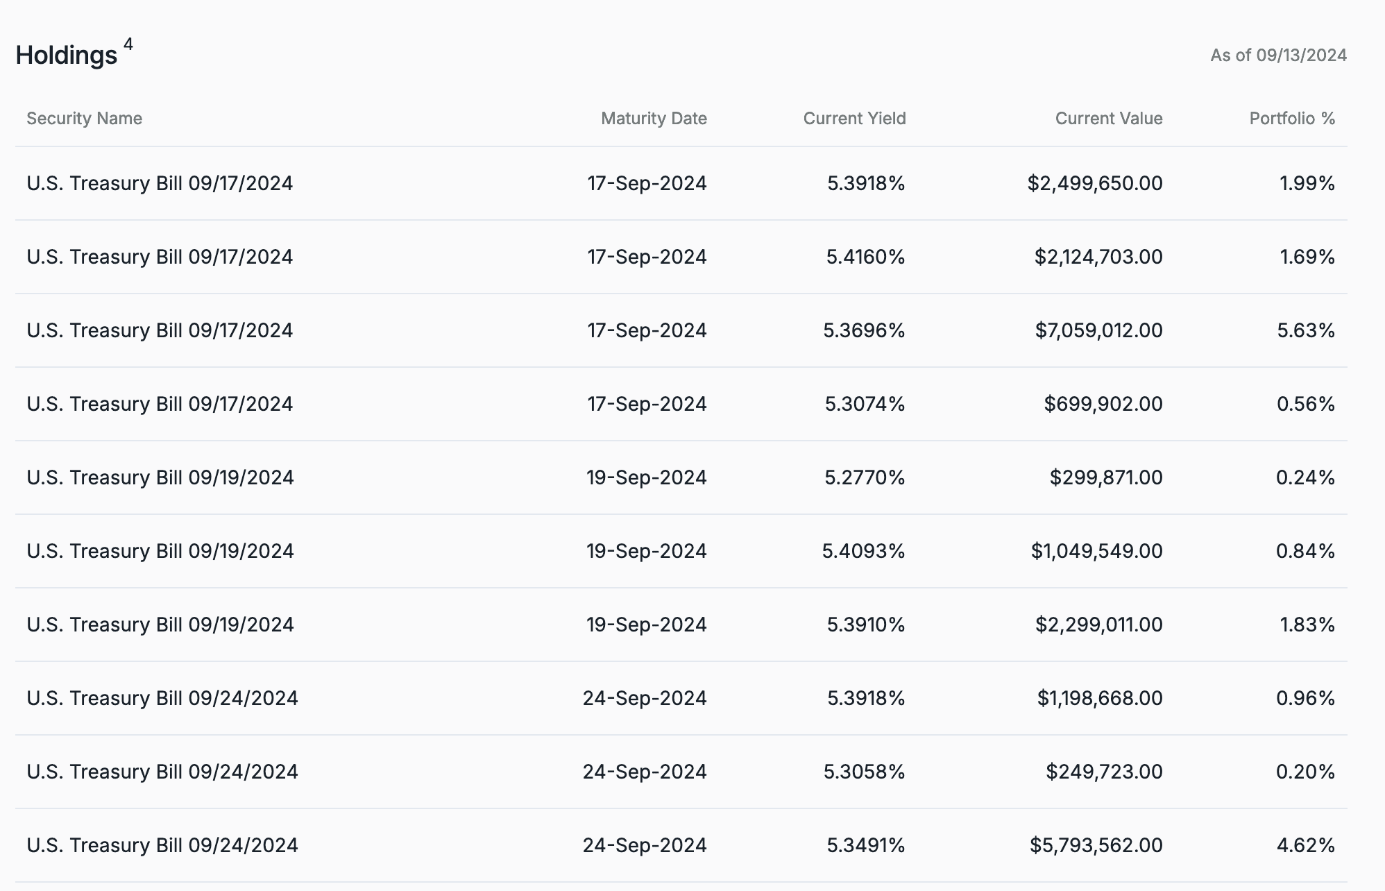Select 24-Sep-2024 date in the 5.3058% yield row
Image resolution: width=1385 pixels, height=891 pixels.
point(645,772)
